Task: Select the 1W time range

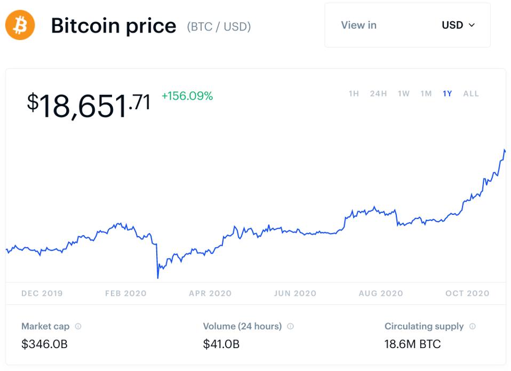Action: [403, 94]
